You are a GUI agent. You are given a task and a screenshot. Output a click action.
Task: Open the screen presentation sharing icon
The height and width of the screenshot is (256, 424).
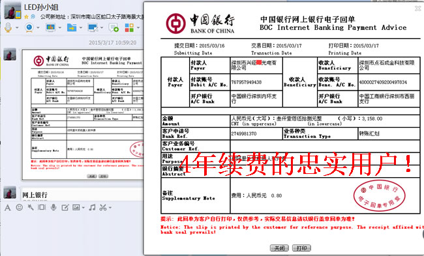(51, 27)
